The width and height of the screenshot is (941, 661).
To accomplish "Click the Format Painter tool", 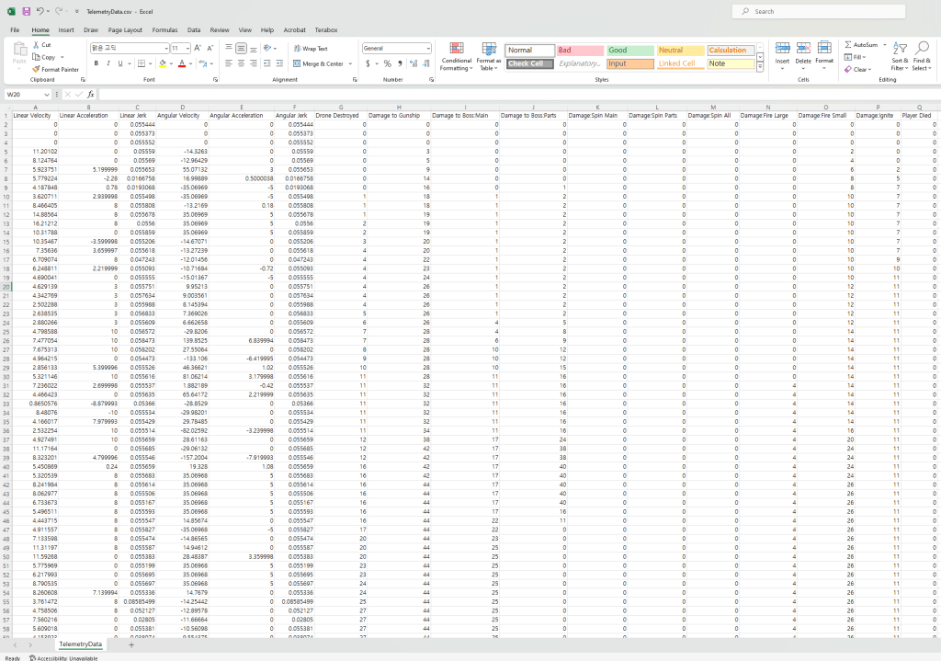I will (x=55, y=69).
